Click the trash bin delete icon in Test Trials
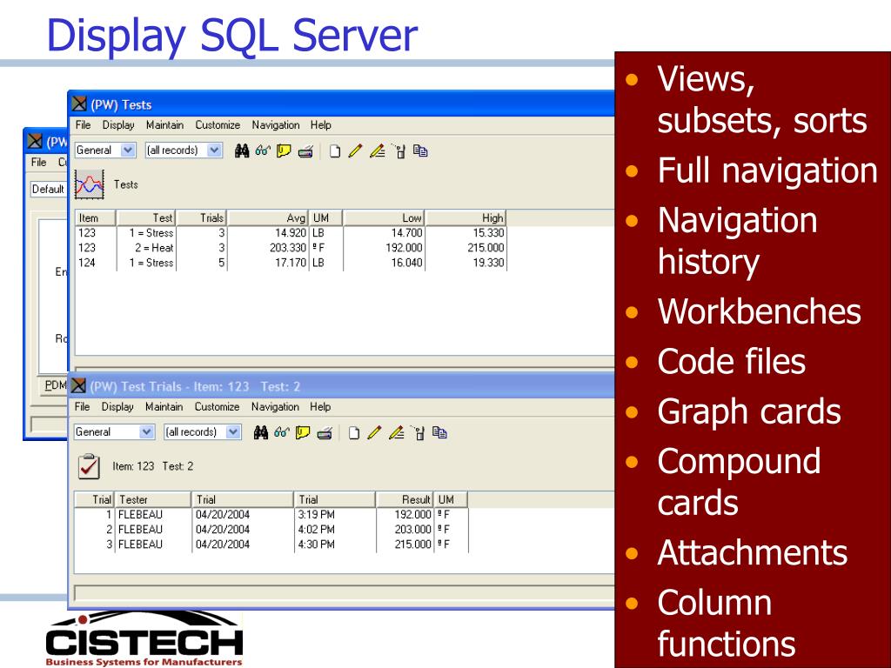Viewport: 891px width, 668px height. pyautogui.click(x=419, y=433)
